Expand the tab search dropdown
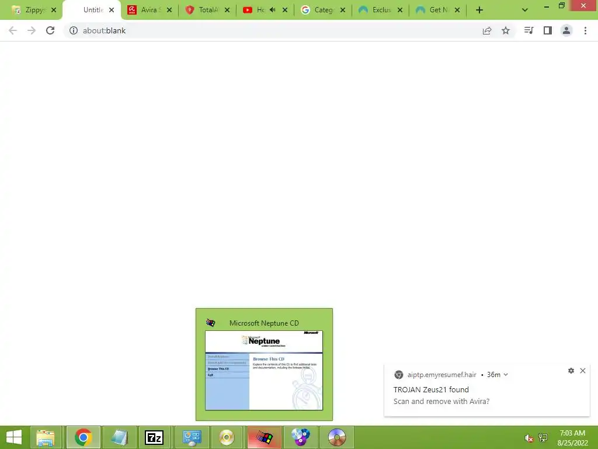Image resolution: width=598 pixels, height=449 pixels. pos(525,10)
